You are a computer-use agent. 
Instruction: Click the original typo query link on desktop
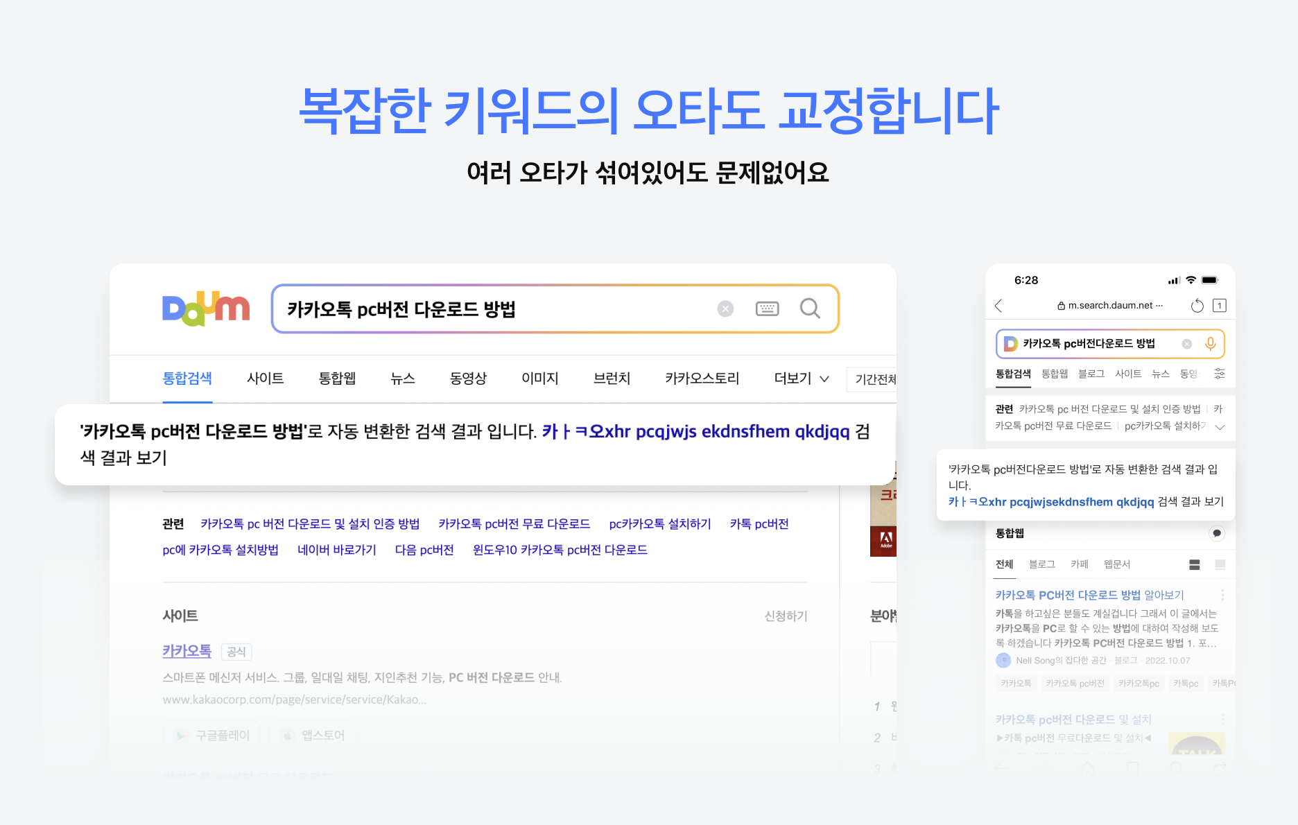pos(696,431)
